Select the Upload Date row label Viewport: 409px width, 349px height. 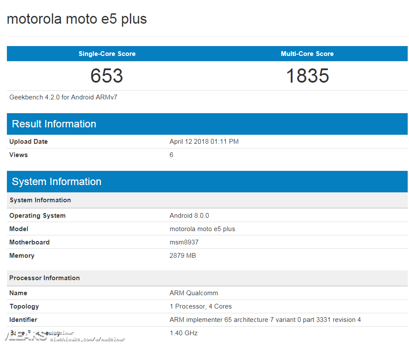click(28, 142)
